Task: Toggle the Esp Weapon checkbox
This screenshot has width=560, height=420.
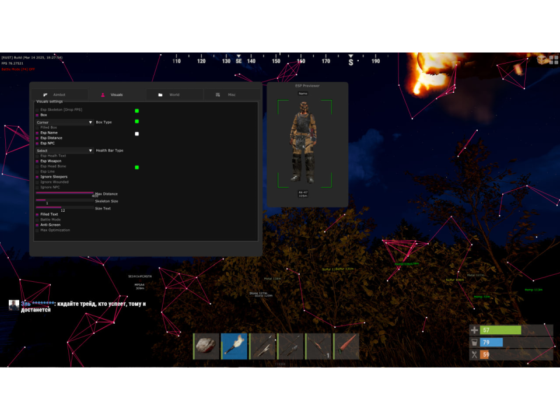Action: (x=37, y=162)
